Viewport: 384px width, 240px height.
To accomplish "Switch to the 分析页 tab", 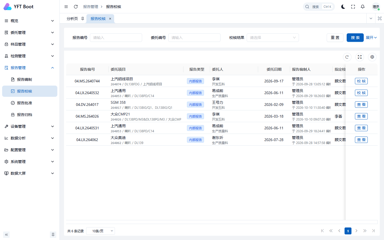I will [x=72, y=19].
